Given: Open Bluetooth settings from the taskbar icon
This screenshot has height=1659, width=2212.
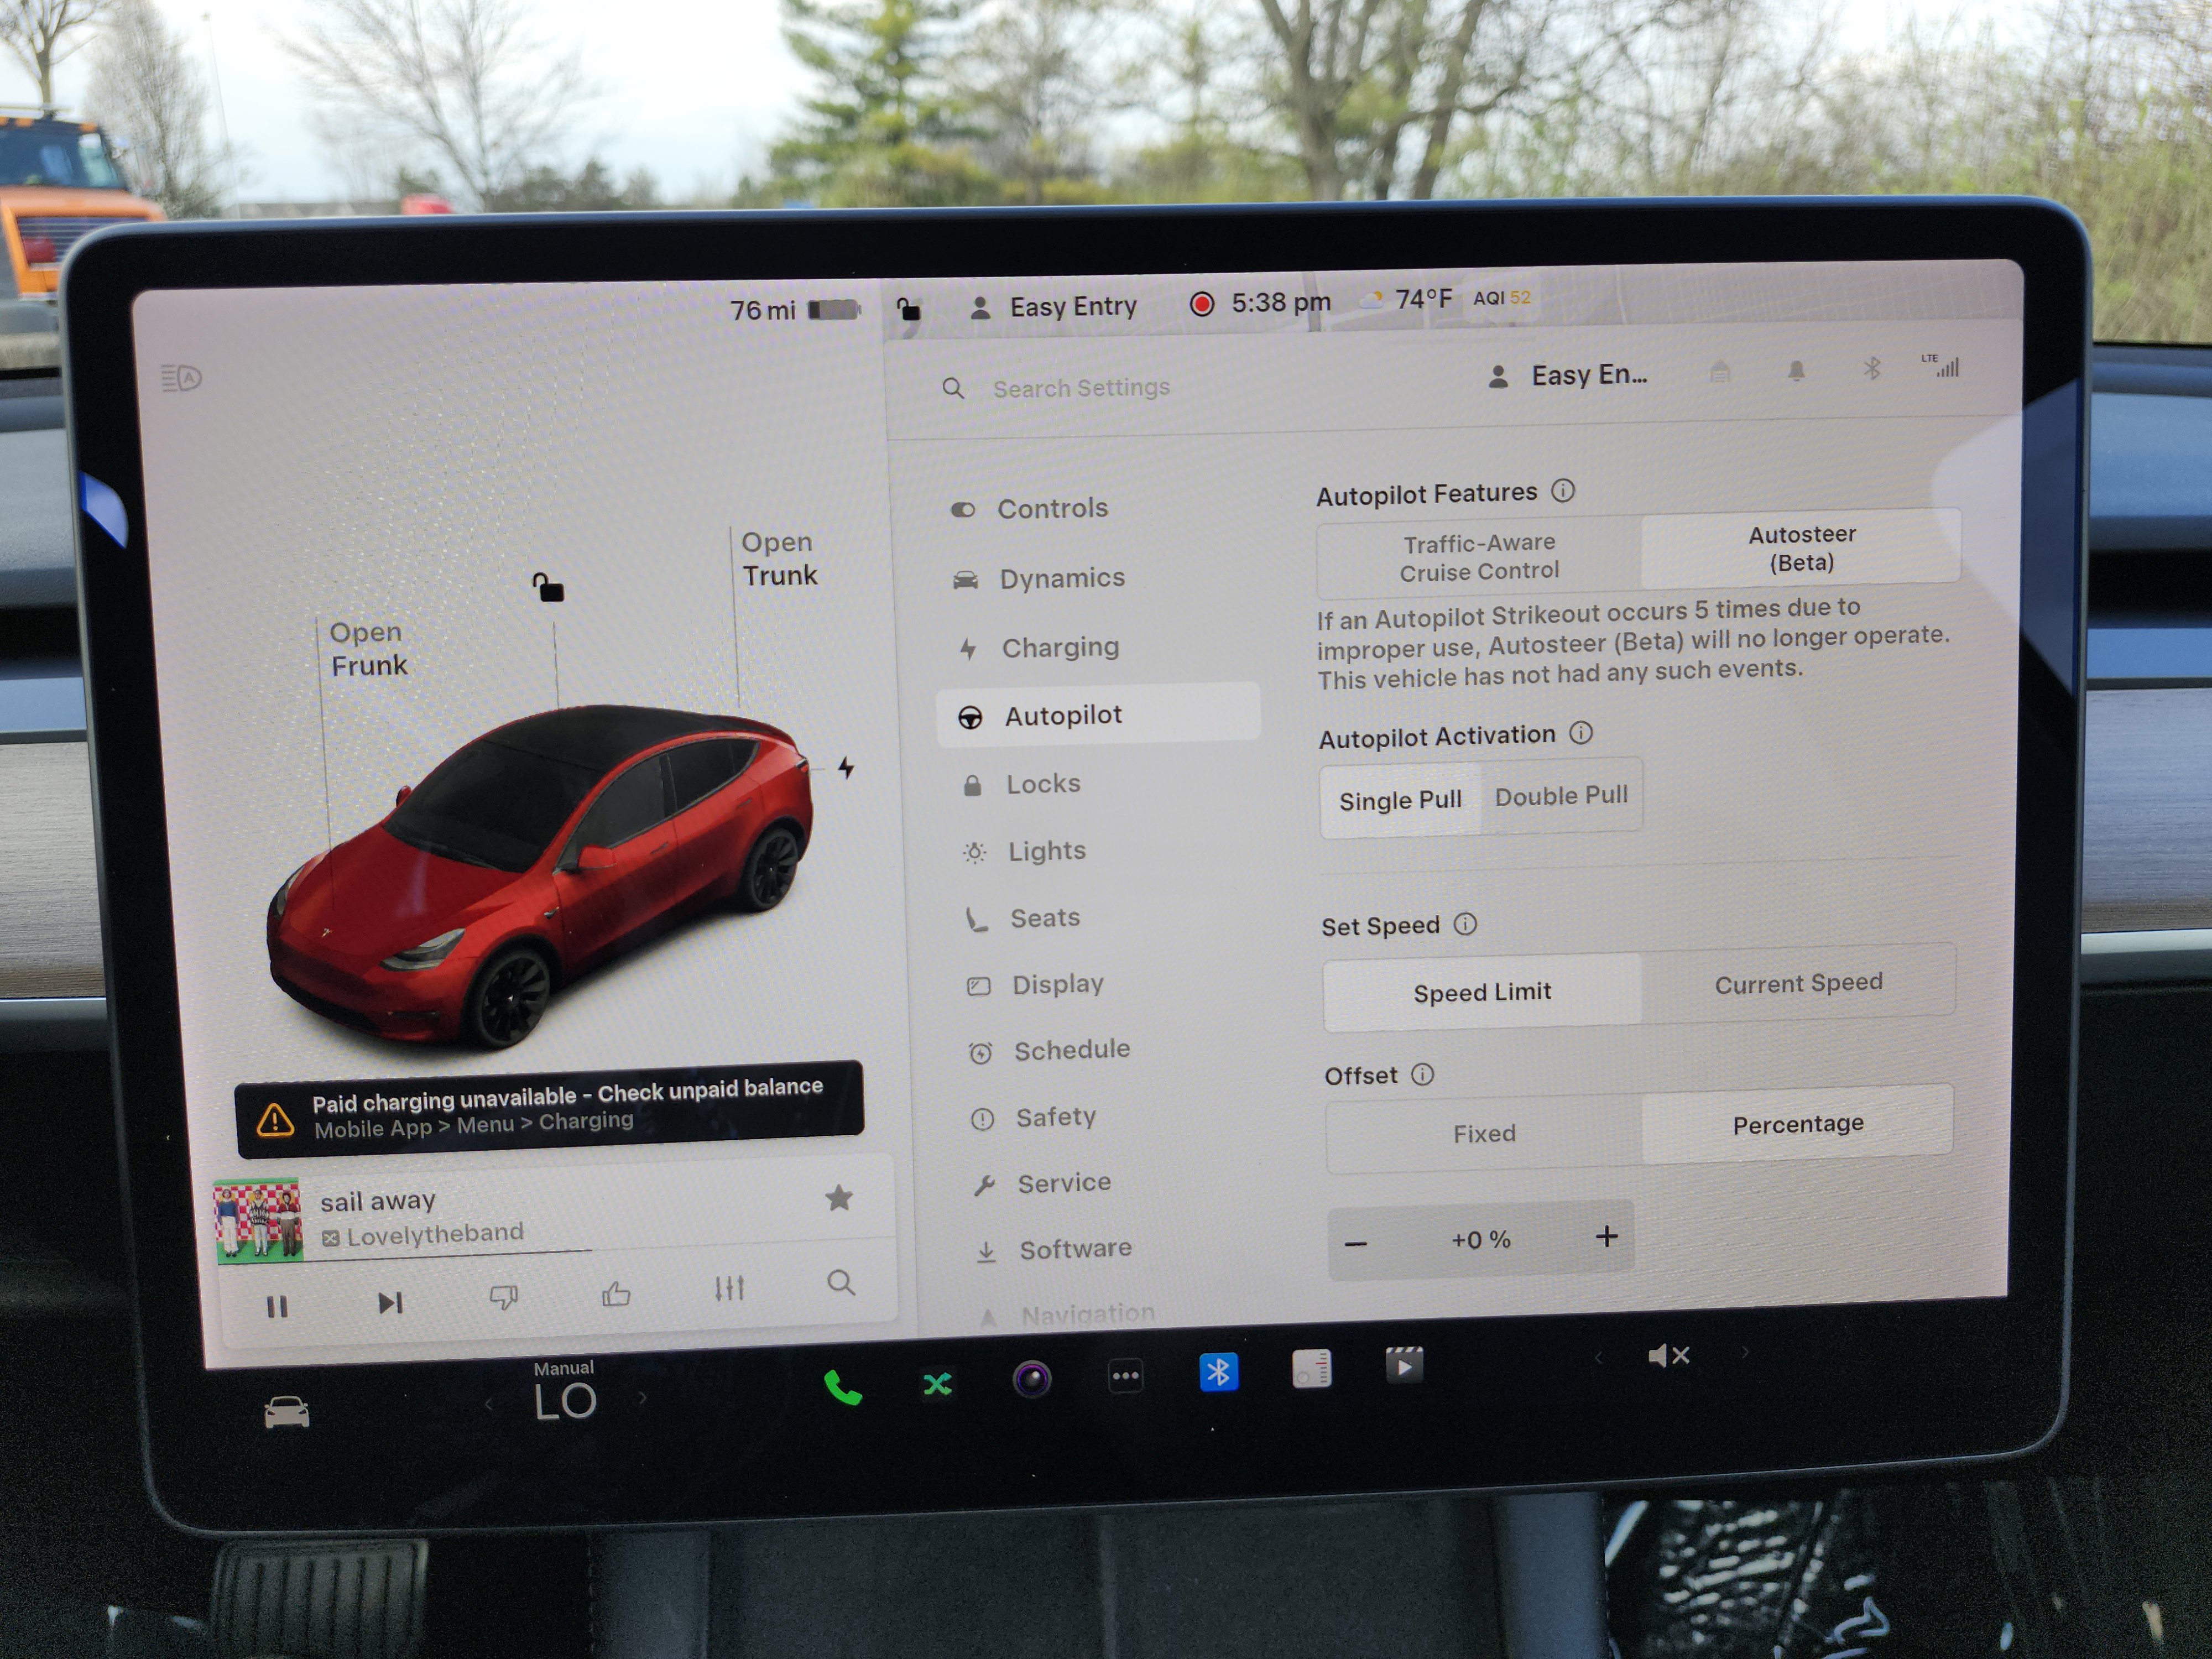Looking at the screenshot, I should 1219,1372.
